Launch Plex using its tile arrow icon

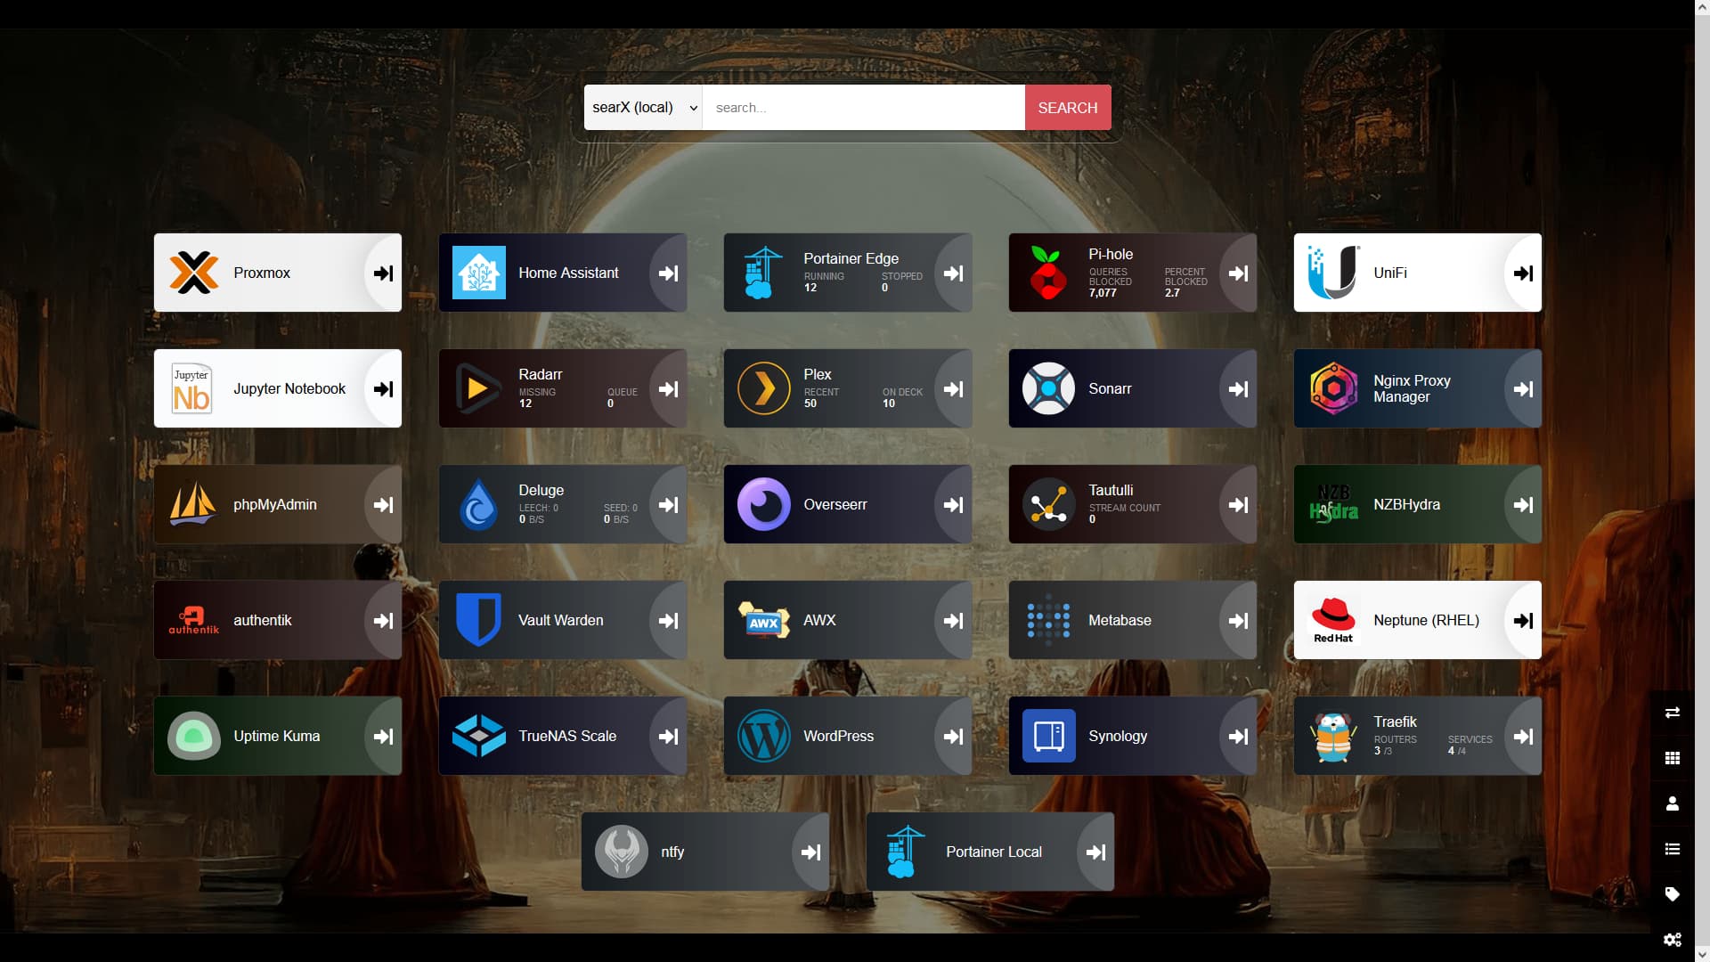coord(953,388)
